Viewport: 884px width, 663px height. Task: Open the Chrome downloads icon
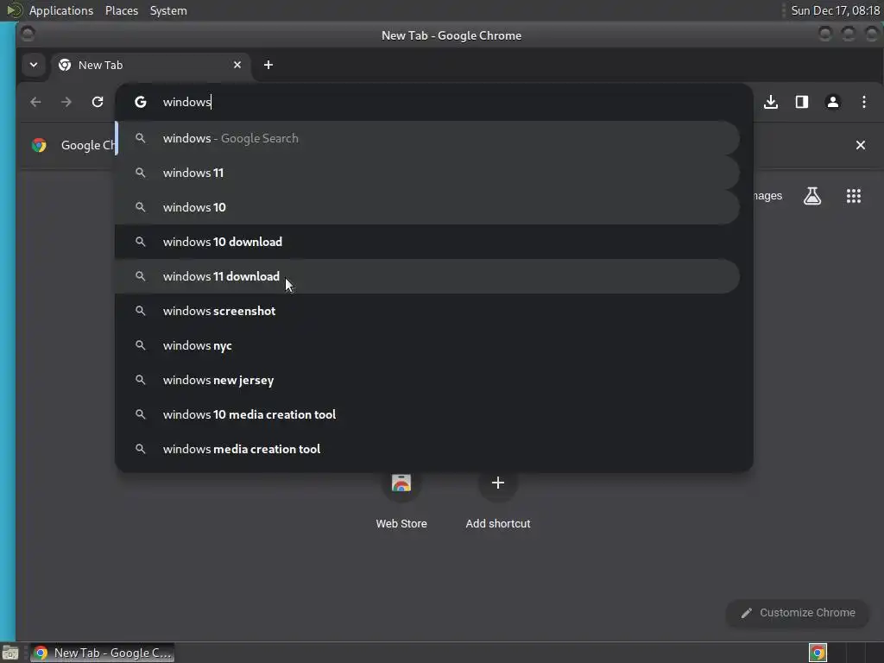[771, 102]
